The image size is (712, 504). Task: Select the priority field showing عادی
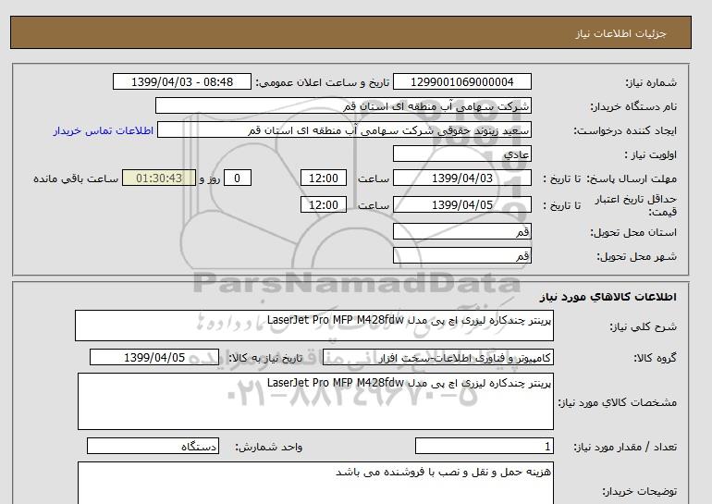tap(461, 154)
